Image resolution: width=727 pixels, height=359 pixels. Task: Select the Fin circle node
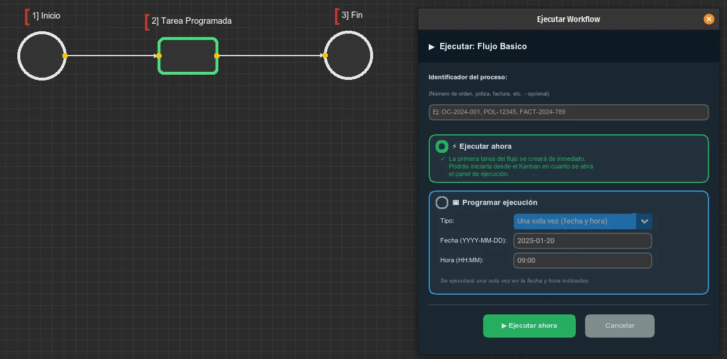[348, 56]
